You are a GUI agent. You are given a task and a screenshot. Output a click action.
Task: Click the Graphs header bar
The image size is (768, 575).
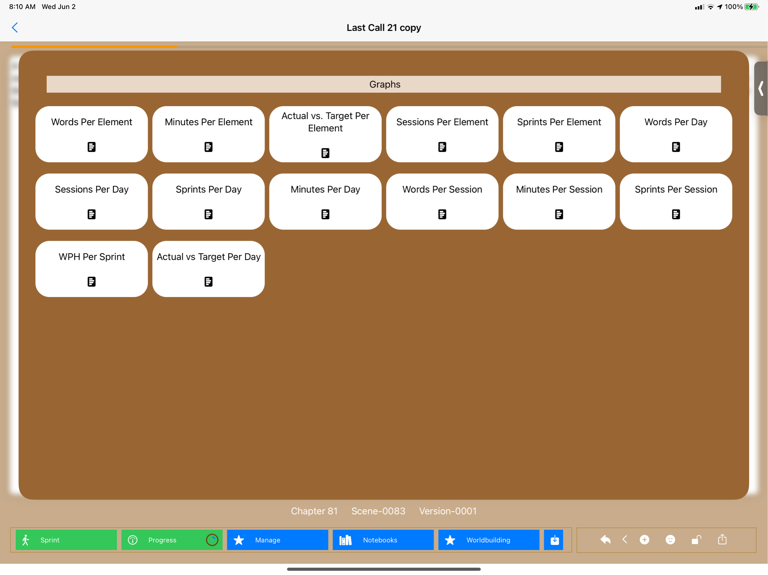click(x=384, y=84)
